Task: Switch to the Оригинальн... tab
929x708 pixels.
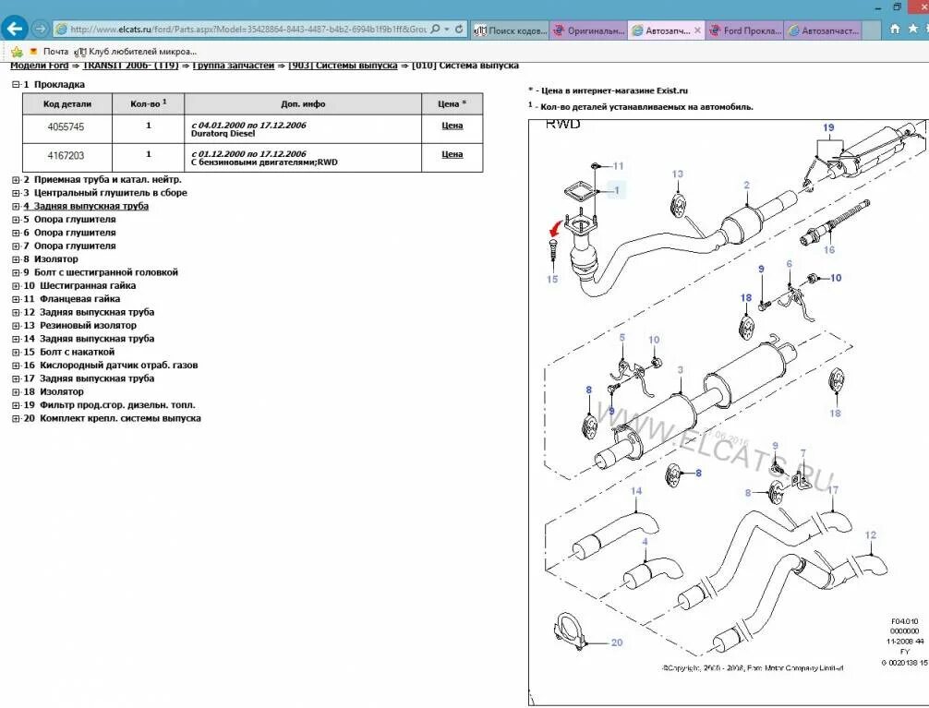Action: click(588, 30)
